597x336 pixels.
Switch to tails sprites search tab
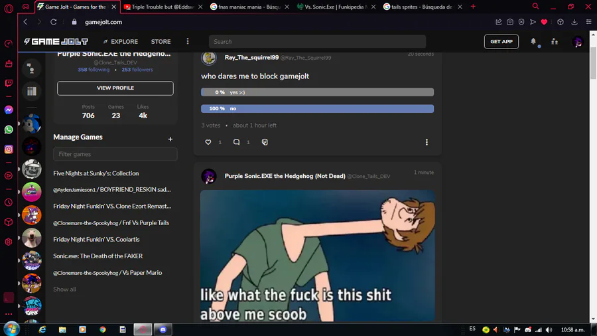423,7
